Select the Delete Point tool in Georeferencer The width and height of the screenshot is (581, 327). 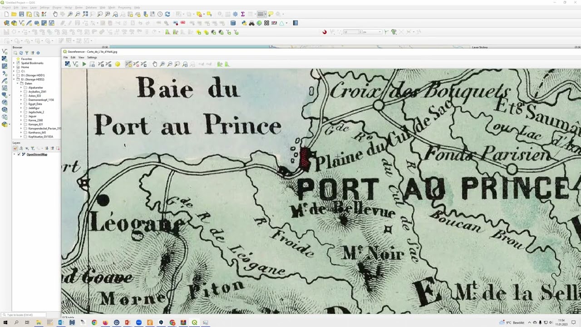tap(136, 64)
